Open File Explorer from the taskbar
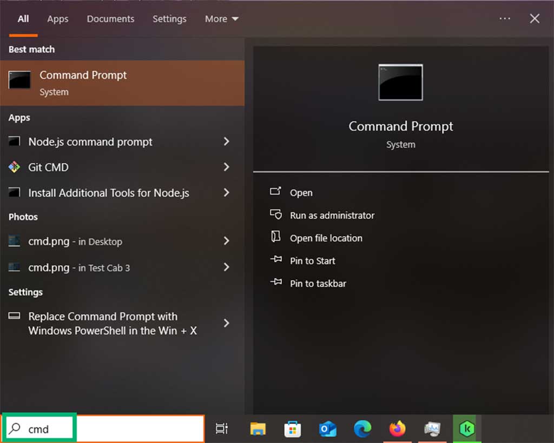The image size is (554, 443). pyautogui.click(x=258, y=428)
